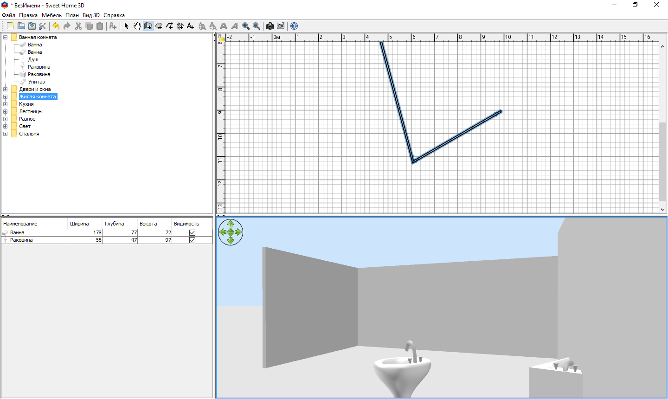Open the Мебель menu
Screen dimensions: 668x399
[x=51, y=15]
